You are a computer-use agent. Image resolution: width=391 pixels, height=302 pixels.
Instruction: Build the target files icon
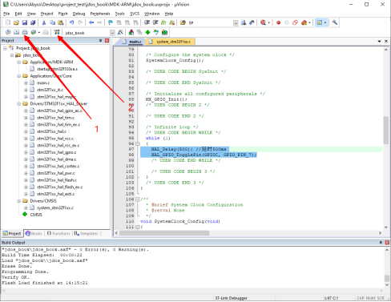tap(16, 32)
